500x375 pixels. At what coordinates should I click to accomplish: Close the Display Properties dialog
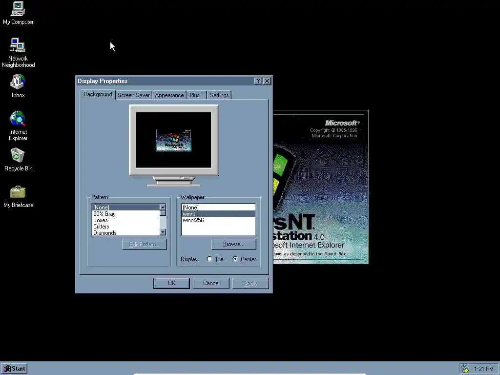(x=267, y=81)
